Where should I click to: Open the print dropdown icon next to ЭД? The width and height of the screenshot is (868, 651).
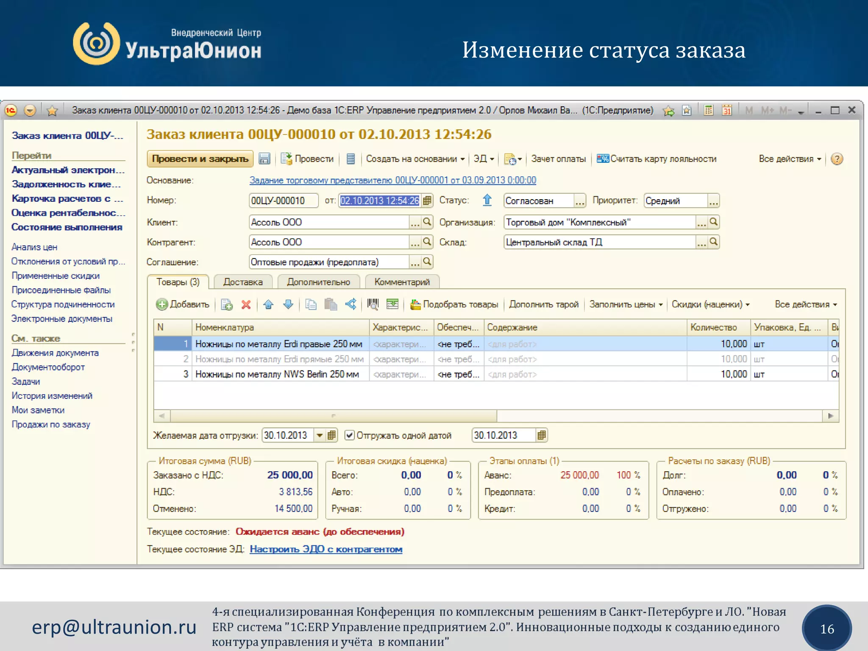(x=513, y=159)
